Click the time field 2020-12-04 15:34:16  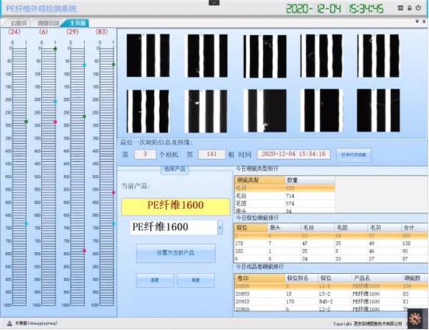(294, 154)
